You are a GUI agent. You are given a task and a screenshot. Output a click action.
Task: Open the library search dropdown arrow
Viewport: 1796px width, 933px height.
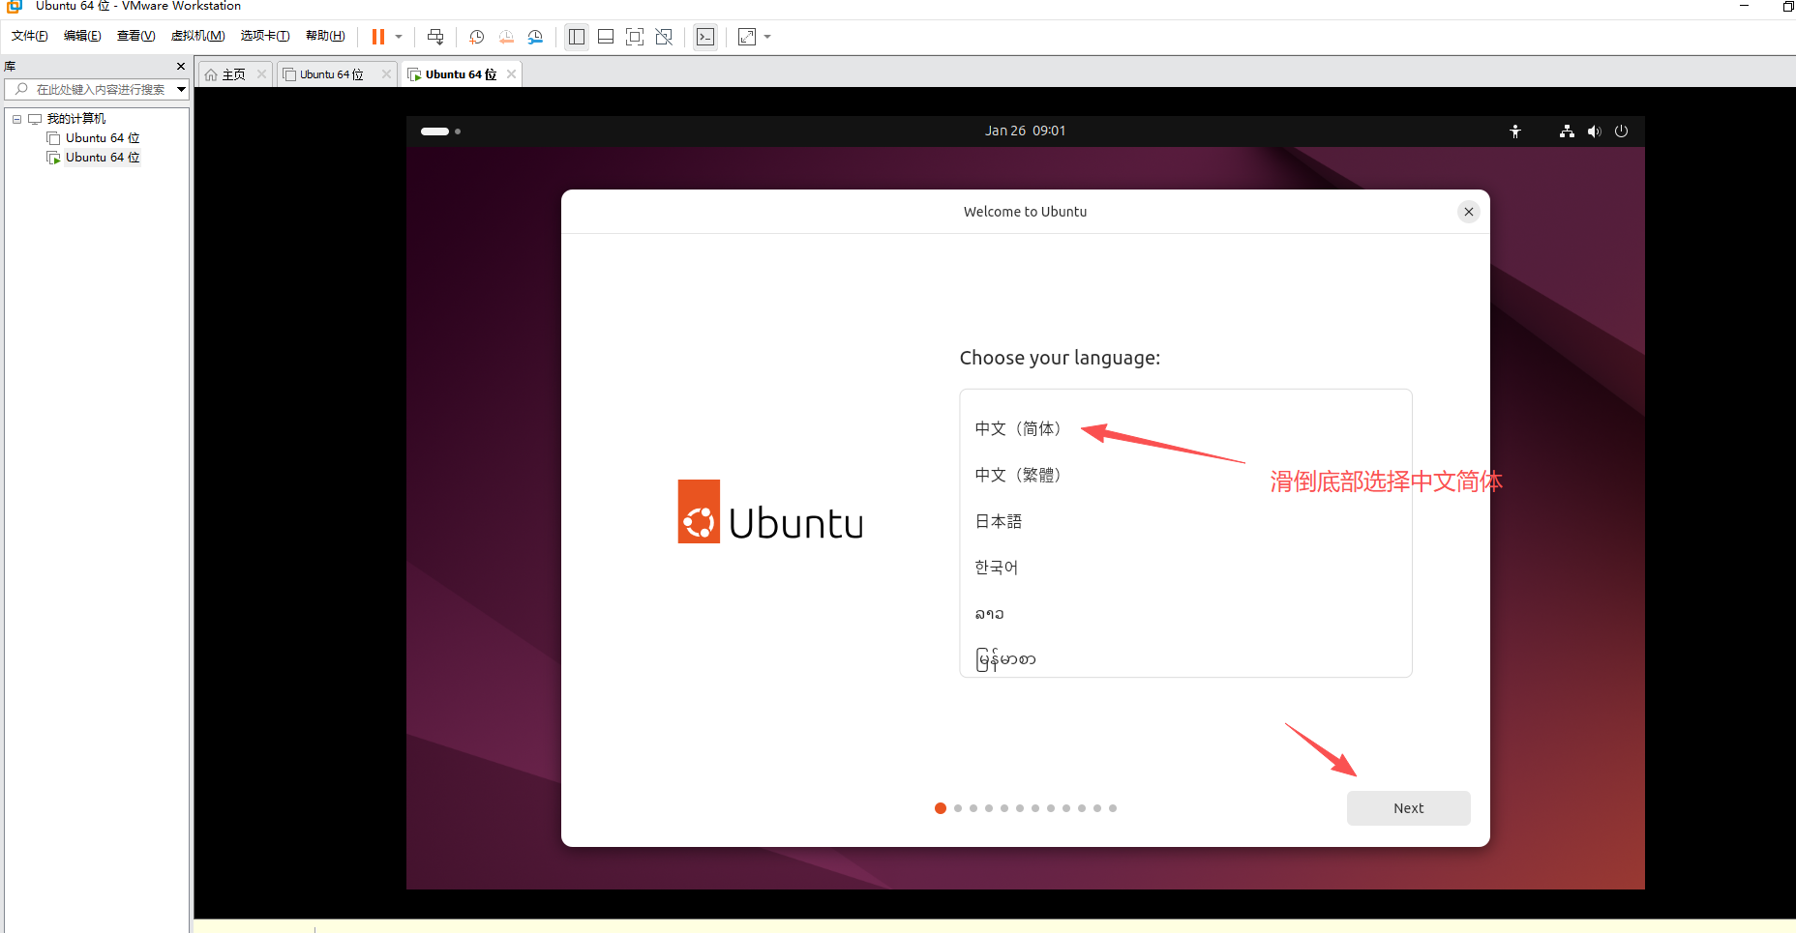181,89
